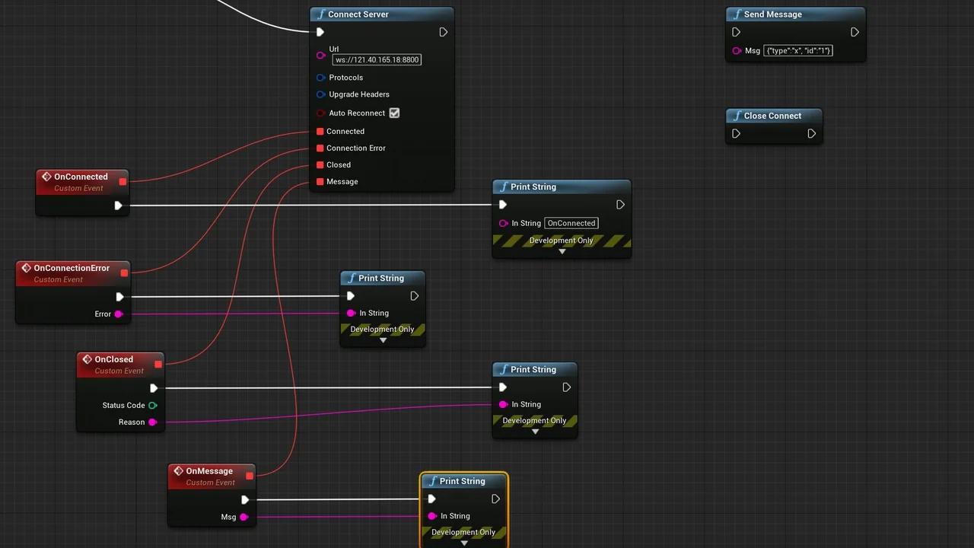Click the Protocols input pin on Connect Server
974x548 pixels.
click(x=320, y=77)
